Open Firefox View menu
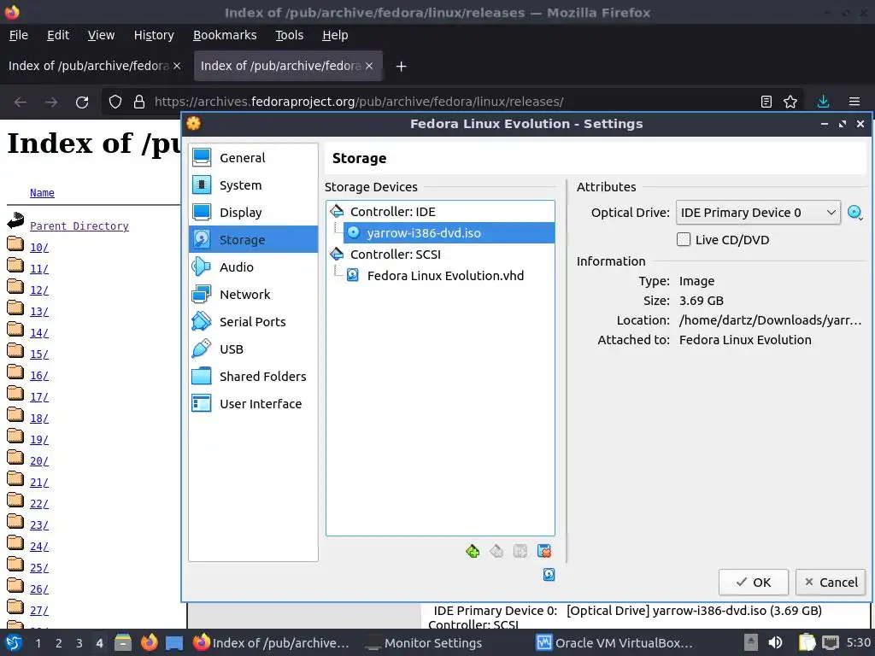 [x=101, y=35]
